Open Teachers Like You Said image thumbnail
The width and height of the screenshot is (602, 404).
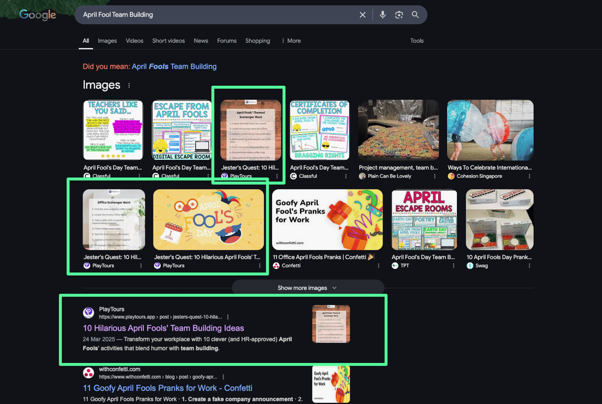[x=113, y=130]
